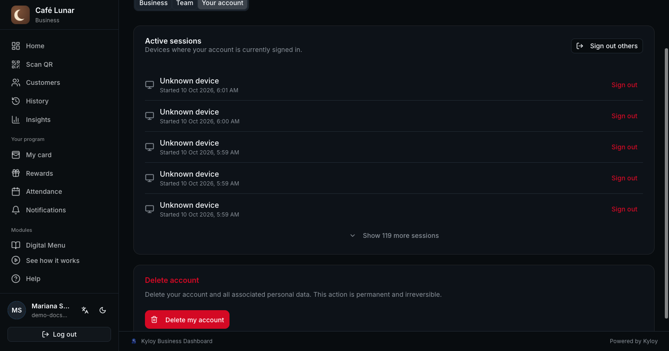This screenshot has width=669, height=351.
Task: Sign out the 6:00 AM session
Action: 624,116
